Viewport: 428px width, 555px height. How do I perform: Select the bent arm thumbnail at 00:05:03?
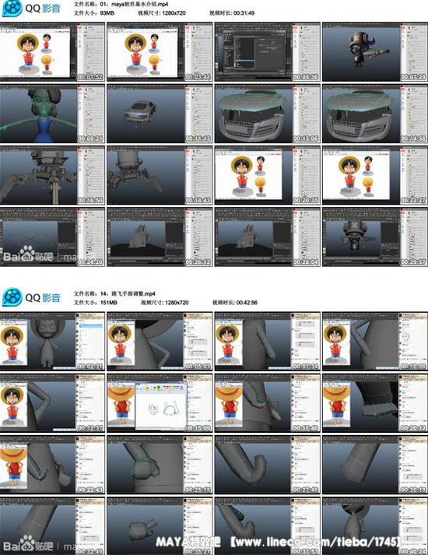[x=160, y=341]
